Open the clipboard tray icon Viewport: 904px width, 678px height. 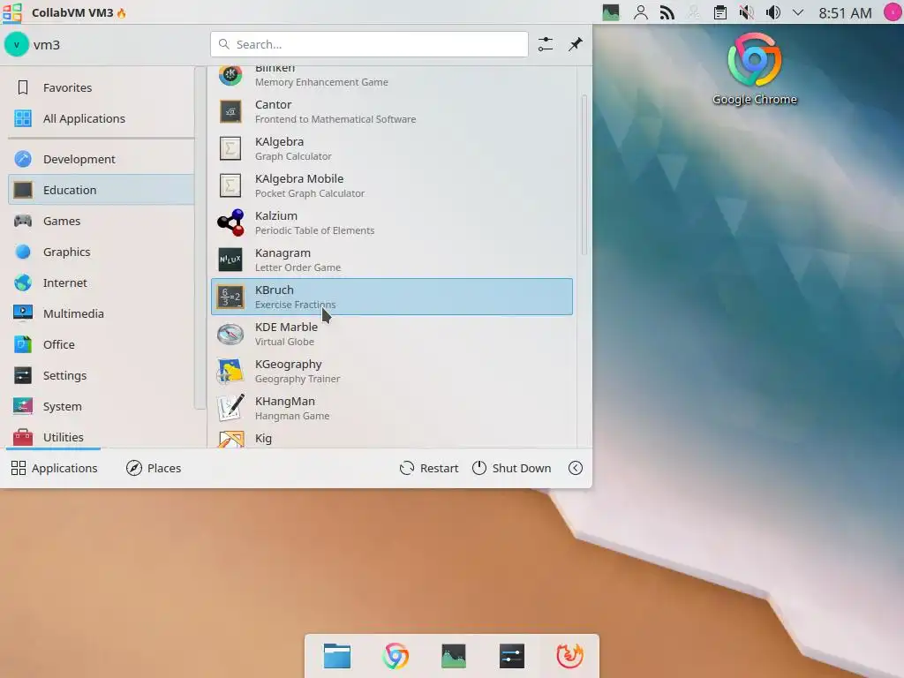click(x=720, y=12)
